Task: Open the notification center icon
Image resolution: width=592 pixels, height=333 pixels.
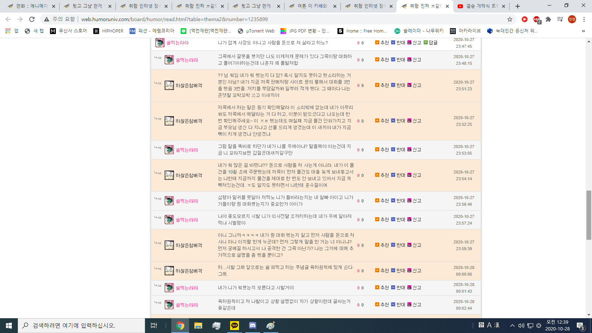Action: coord(581,326)
